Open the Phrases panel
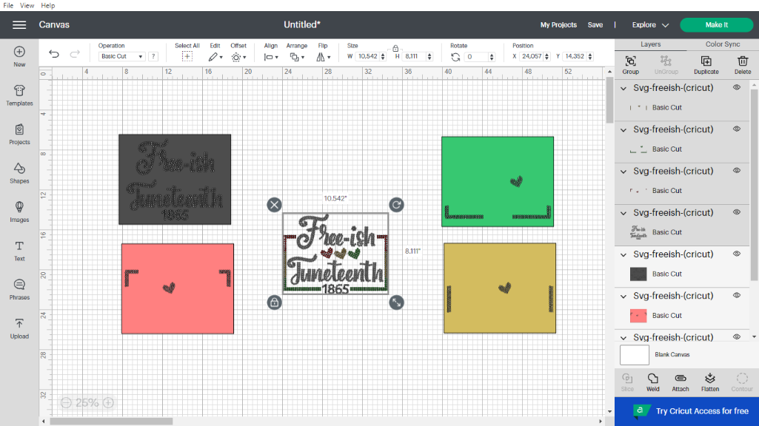This screenshot has height=426, width=759. tap(19, 289)
